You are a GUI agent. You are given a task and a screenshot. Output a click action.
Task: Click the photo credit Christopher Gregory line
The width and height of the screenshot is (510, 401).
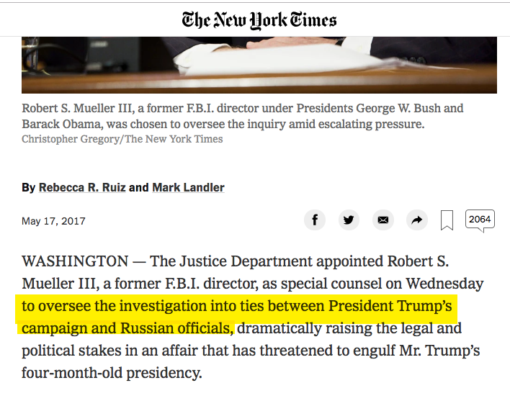pyautogui.click(x=122, y=139)
